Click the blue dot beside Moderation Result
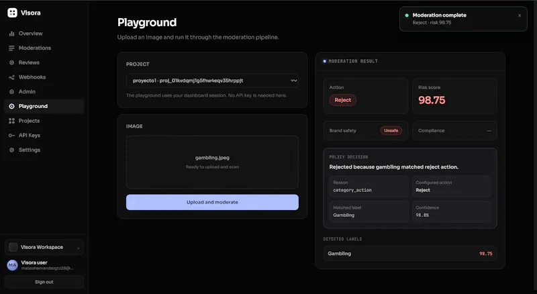The height and width of the screenshot is (294, 537). [x=325, y=61]
